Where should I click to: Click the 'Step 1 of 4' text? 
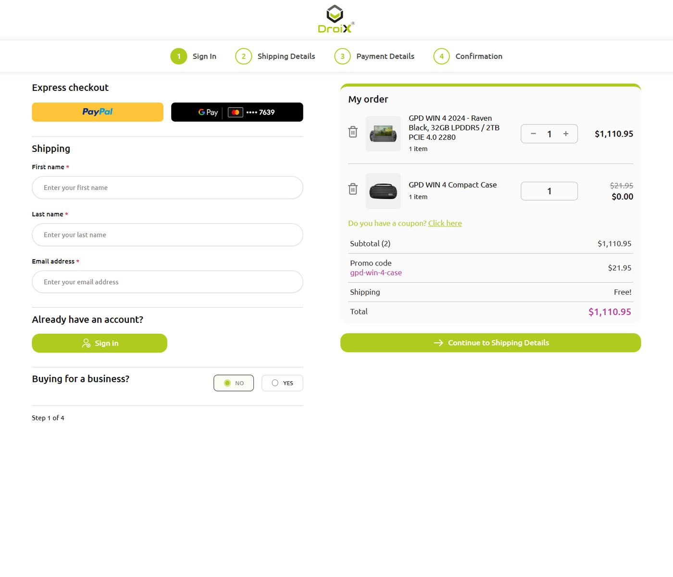(48, 418)
